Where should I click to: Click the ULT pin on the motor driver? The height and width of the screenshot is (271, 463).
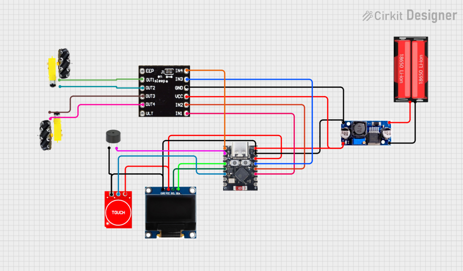(143, 113)
